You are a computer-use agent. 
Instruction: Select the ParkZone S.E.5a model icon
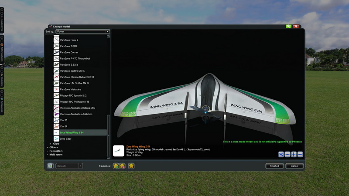(56, 64)
